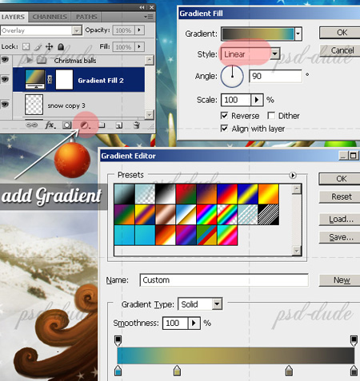Open the Gradient picker dropdown arrow
Image resolution: width=360 pixels, height=381 pixels.
[298, 34]
